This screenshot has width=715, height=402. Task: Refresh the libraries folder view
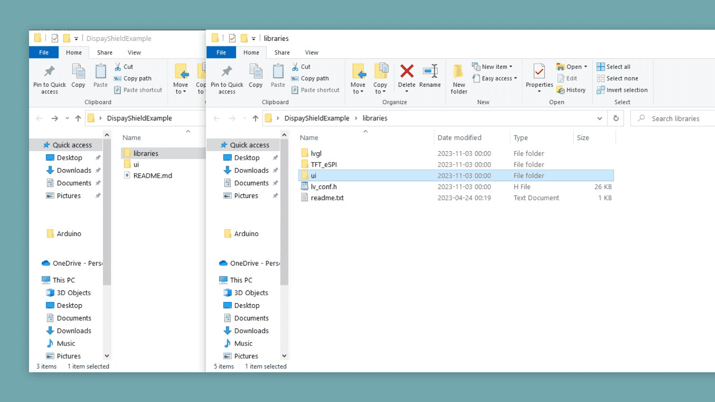616,118
